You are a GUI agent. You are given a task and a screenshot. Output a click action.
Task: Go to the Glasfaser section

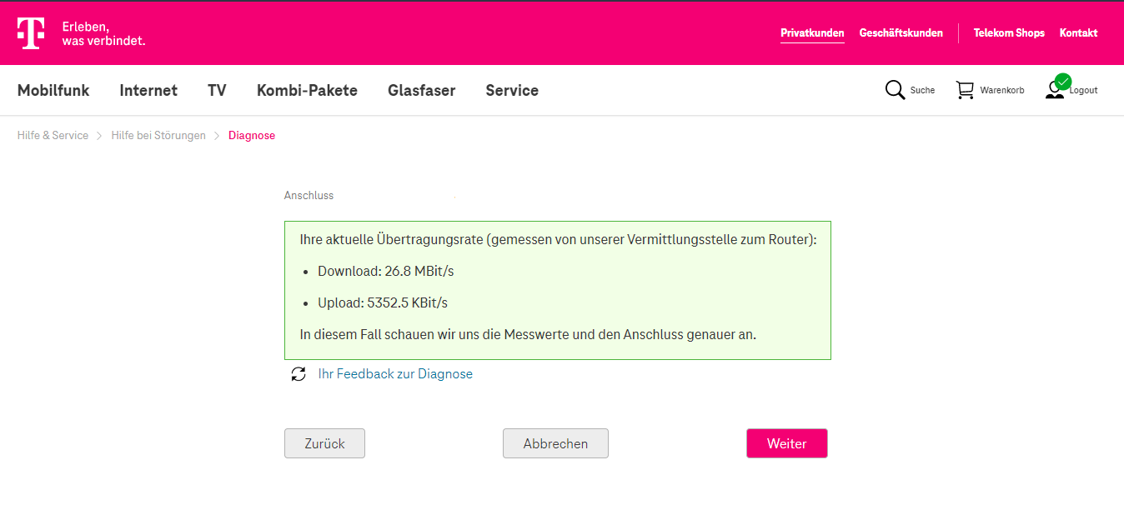(421, 91)
